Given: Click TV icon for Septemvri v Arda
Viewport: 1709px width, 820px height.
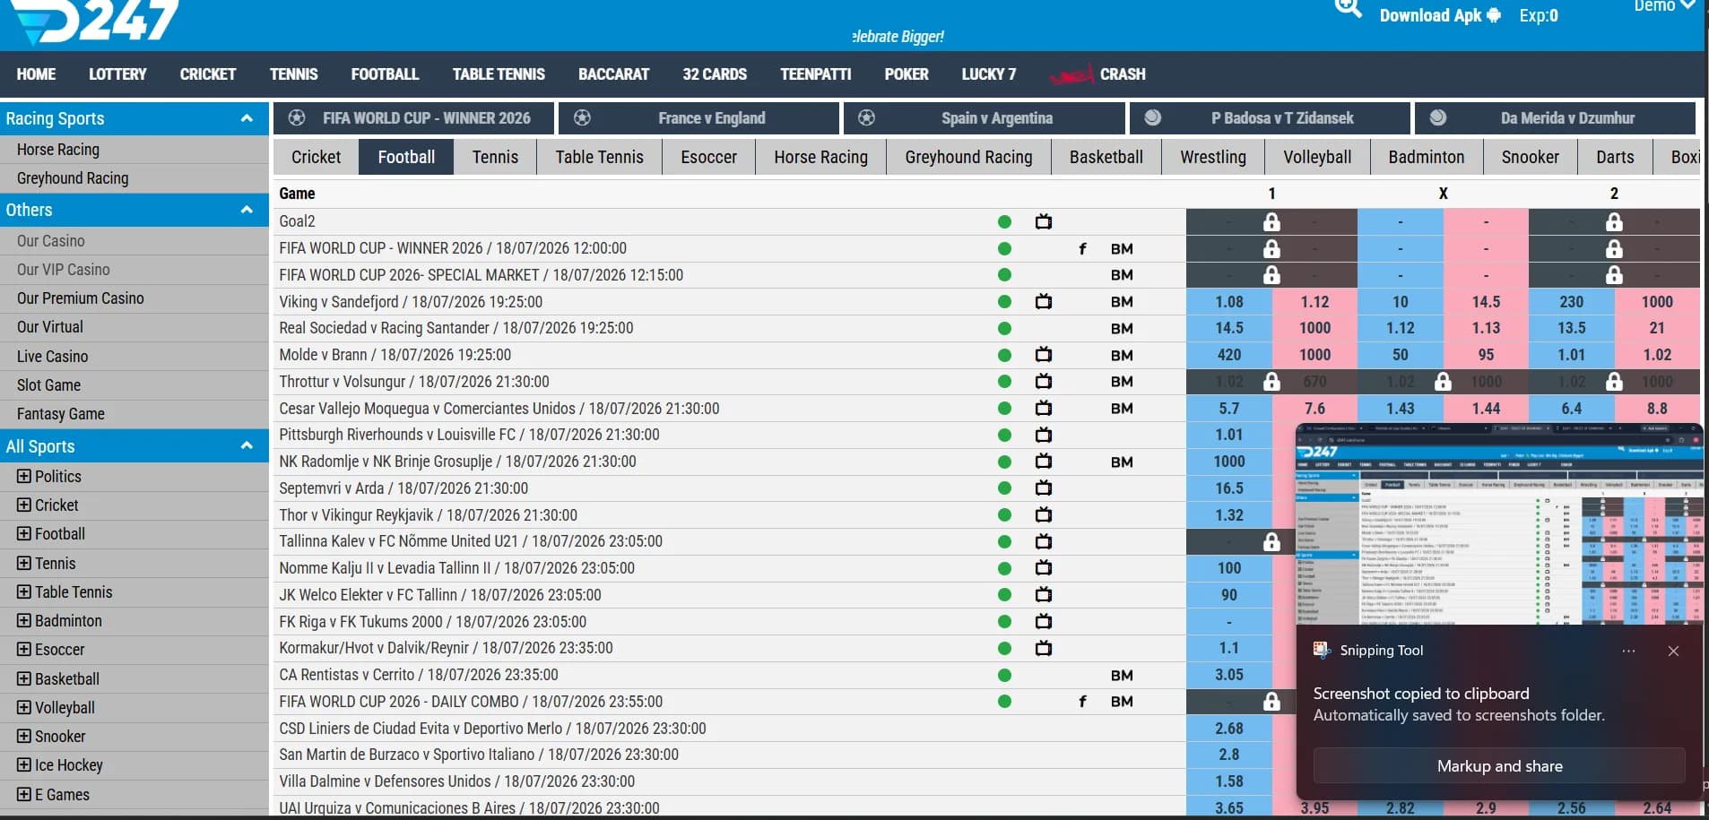Looking at the screenshot, I should tap(1044, 488).
